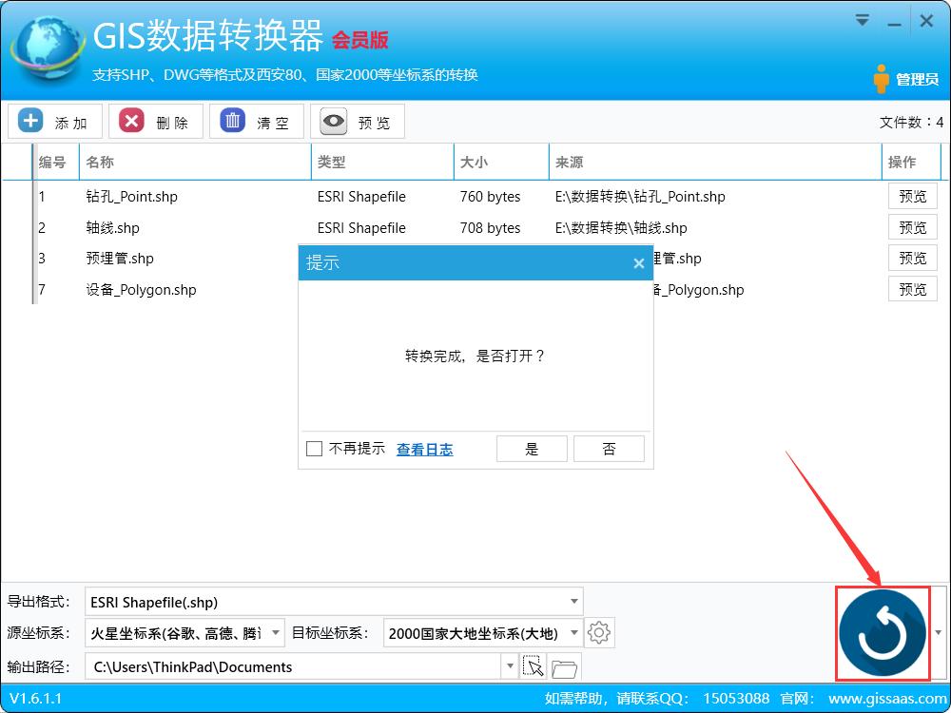
Task: Click the folder browse icon next to output path
Action: point(564,666)
